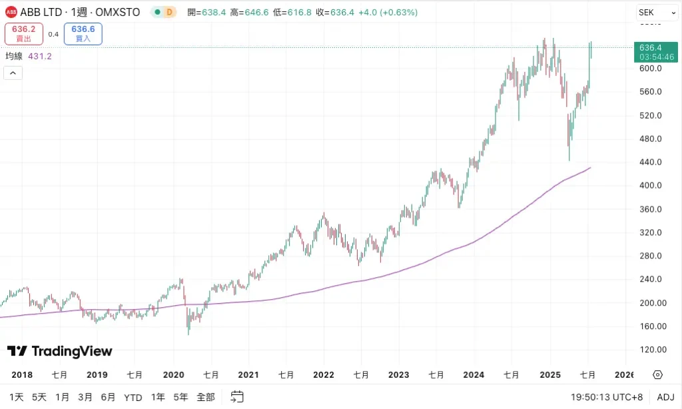The width and height of the screenshot is (682, 409).
Task: Toggle ADJ adjusted data setting
Action: coord(665,397)
